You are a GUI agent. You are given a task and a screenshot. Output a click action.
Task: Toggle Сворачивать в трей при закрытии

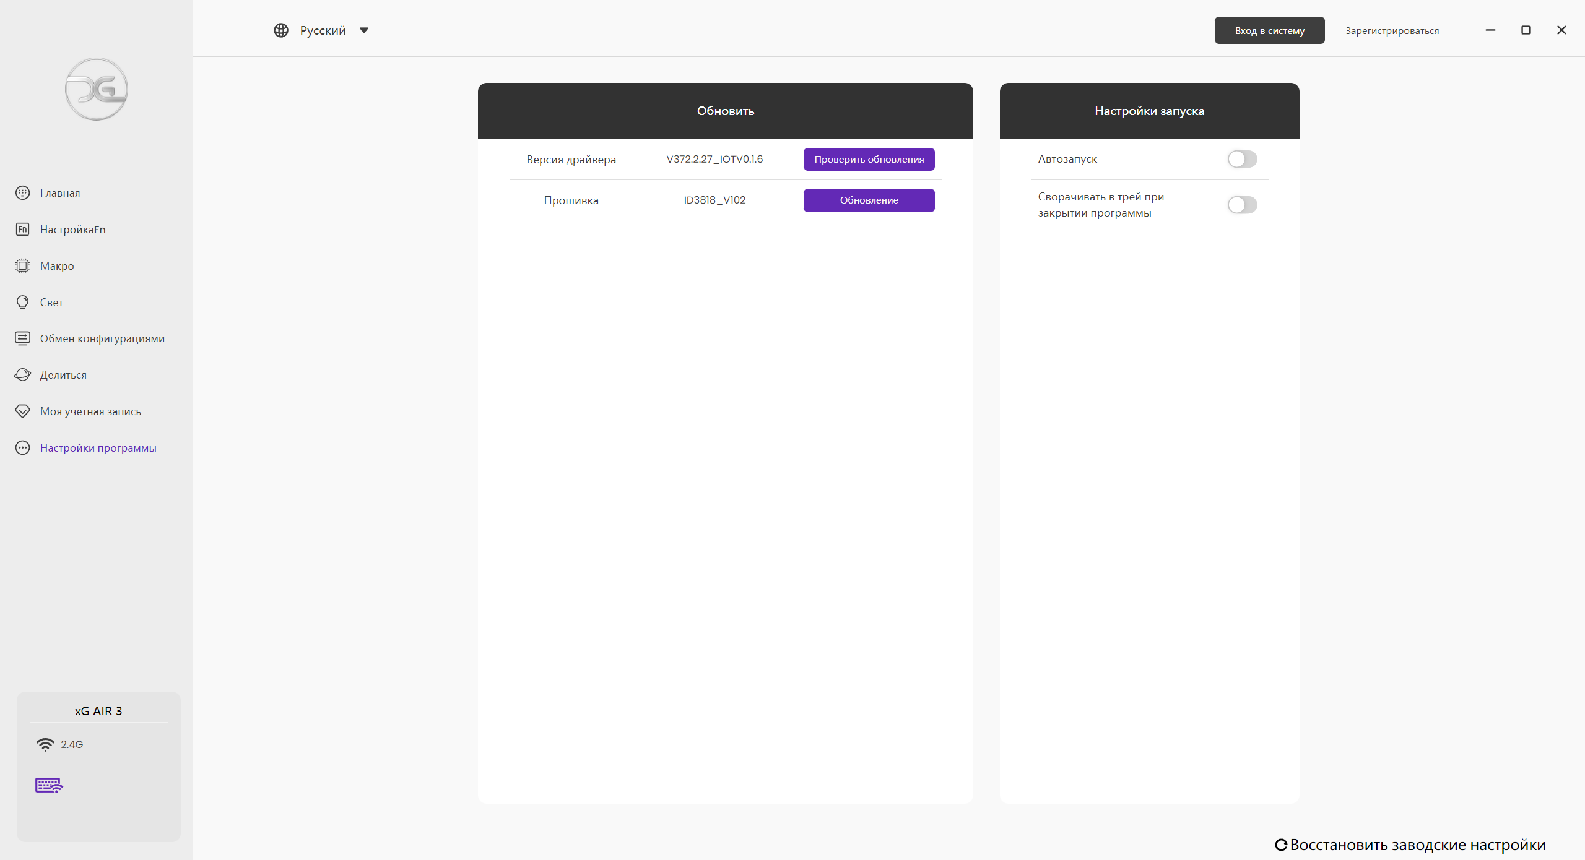[1242, 205]
